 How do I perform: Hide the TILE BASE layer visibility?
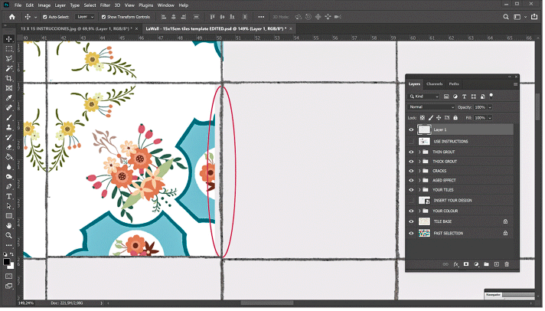(411, 221)
